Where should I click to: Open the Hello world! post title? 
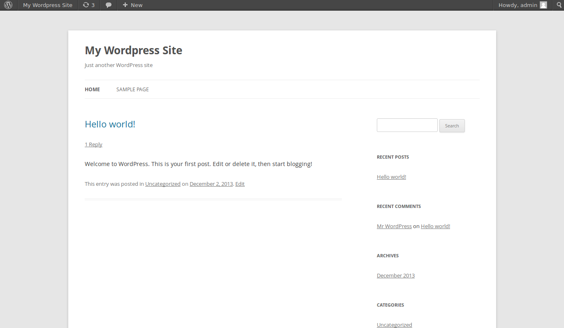(x=110, y=124)
